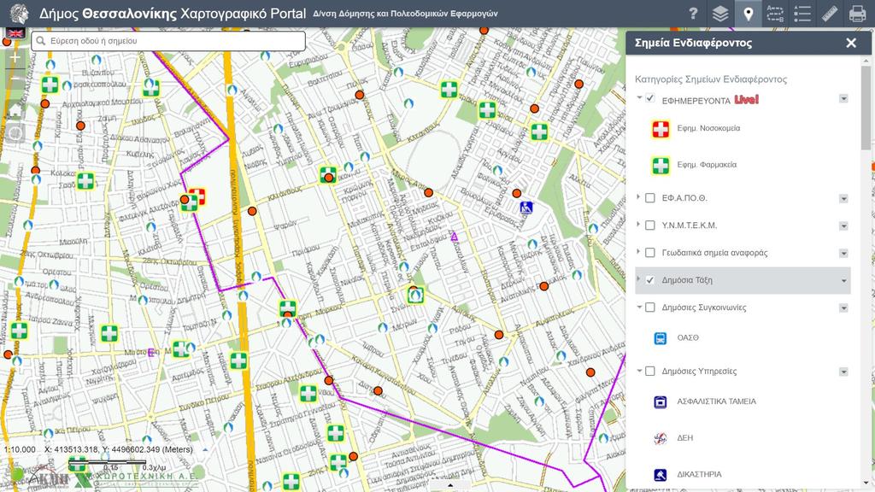
Task: Open the A-to-B routing tool
Action: pos(774,14)
